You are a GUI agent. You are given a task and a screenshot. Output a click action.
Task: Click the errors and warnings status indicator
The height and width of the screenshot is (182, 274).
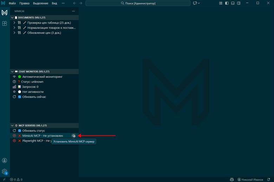16,180
